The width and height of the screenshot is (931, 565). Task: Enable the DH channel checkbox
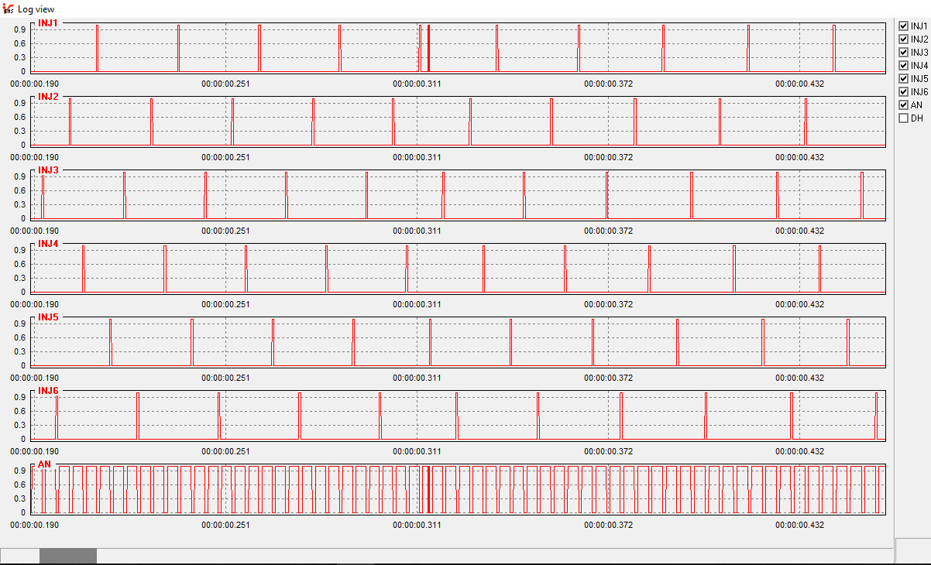pos(903,118)
